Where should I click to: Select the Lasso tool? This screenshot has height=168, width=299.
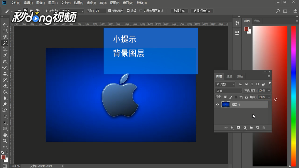(x=5, y=37)
